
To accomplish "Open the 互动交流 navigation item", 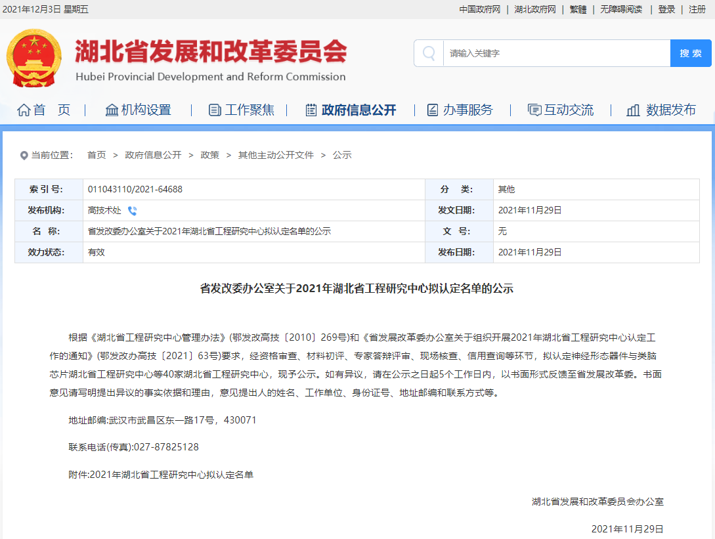I will tap(561, 110).
